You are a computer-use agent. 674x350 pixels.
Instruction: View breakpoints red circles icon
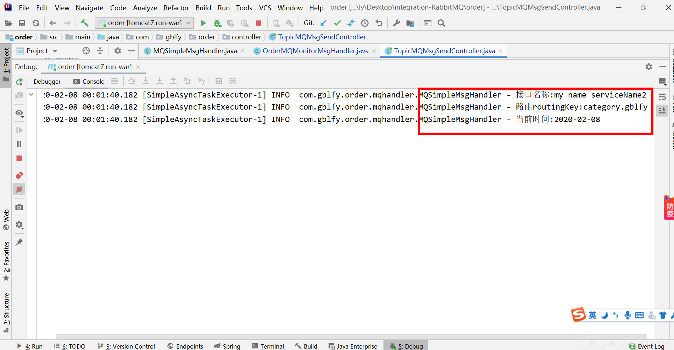click(x=19, y=176)
